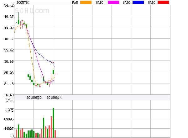Click the MA10 legend label
Screen dimensions: 188x138
(x=99, y=3)
